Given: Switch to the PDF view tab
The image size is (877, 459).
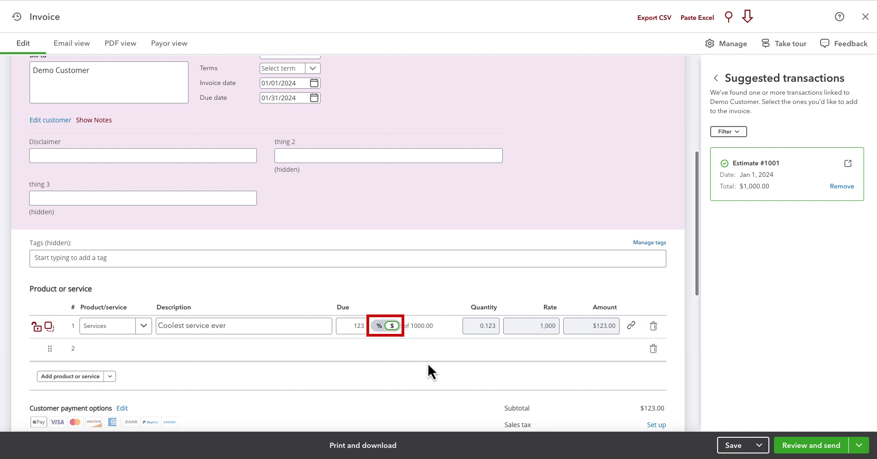Looking at the screenshot, I should pyautogui.click(x=121, y=43).
